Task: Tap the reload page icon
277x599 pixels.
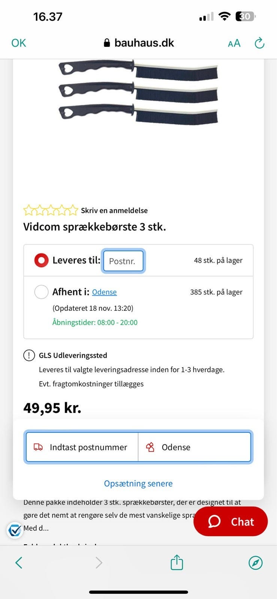Action: click(x=259, y=43)
